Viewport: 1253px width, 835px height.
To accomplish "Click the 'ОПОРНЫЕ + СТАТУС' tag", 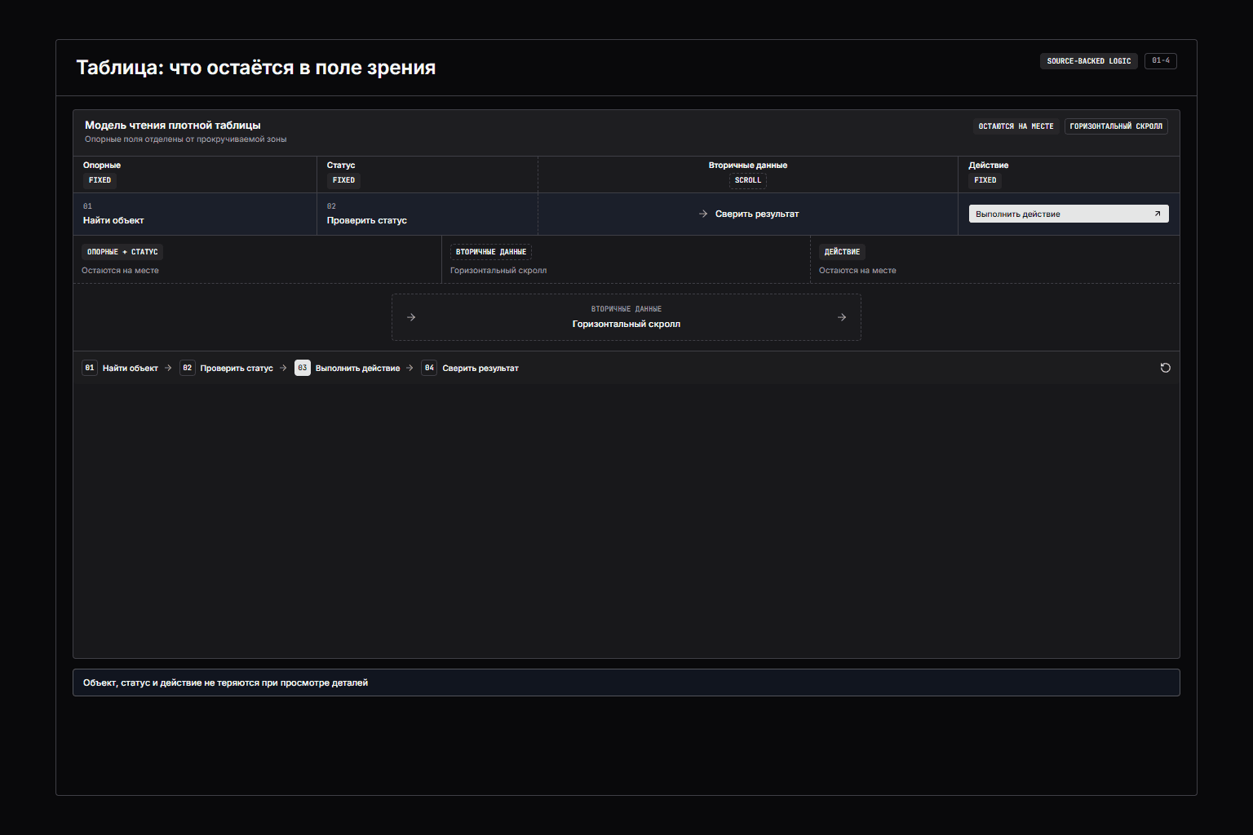I will (122, 252).
